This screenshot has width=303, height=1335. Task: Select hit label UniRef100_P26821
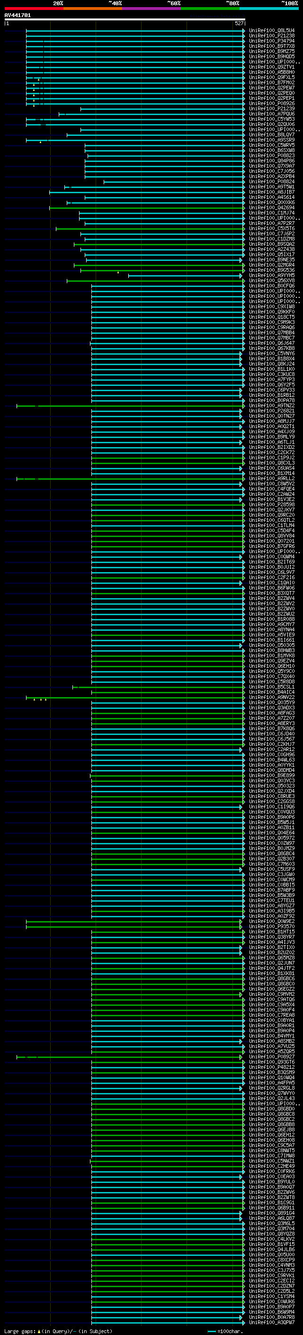272,411
